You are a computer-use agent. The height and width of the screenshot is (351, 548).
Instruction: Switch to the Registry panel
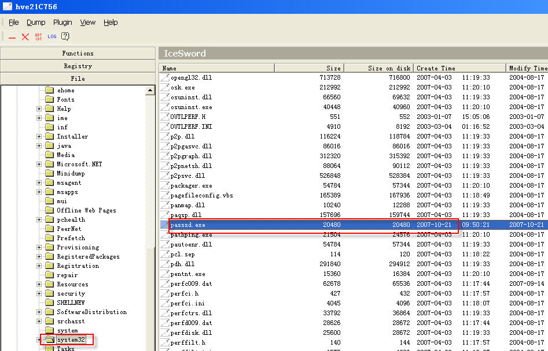(x=78, y=66)
